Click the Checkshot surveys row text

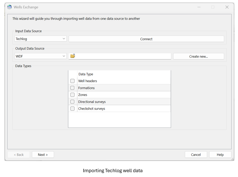(92, 109)
